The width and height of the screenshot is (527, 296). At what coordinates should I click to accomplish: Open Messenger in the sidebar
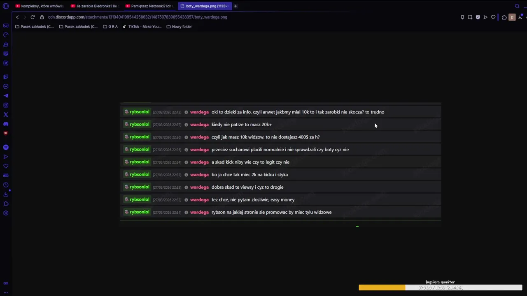click(x=6, y=86)
